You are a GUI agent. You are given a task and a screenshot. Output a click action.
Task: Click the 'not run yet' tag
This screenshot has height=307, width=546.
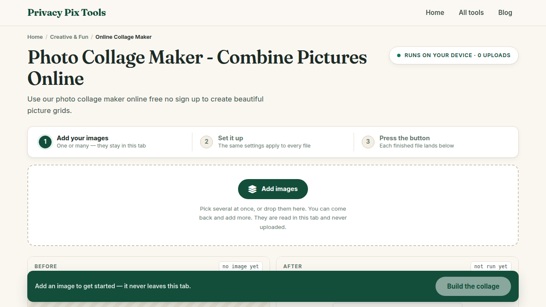point(491,266)
